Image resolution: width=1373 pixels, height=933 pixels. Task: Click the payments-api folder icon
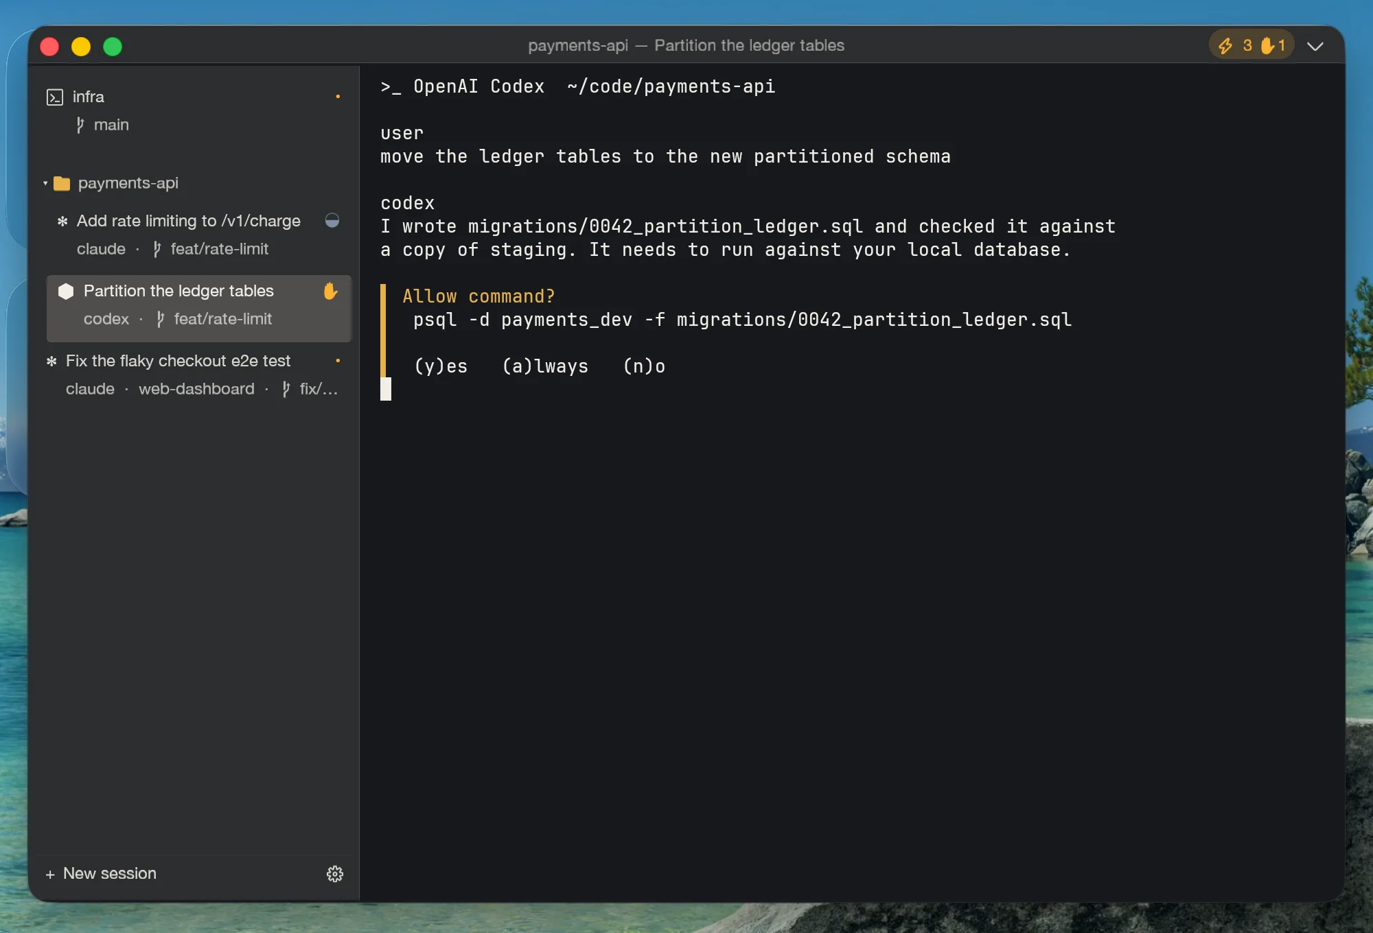tap(62, 183)
